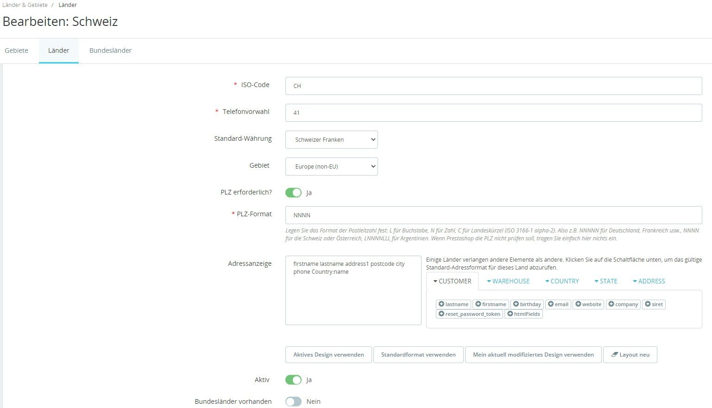712x408 pixels.
Task: Add the lastname field tag
Action: tap(454, 304)
